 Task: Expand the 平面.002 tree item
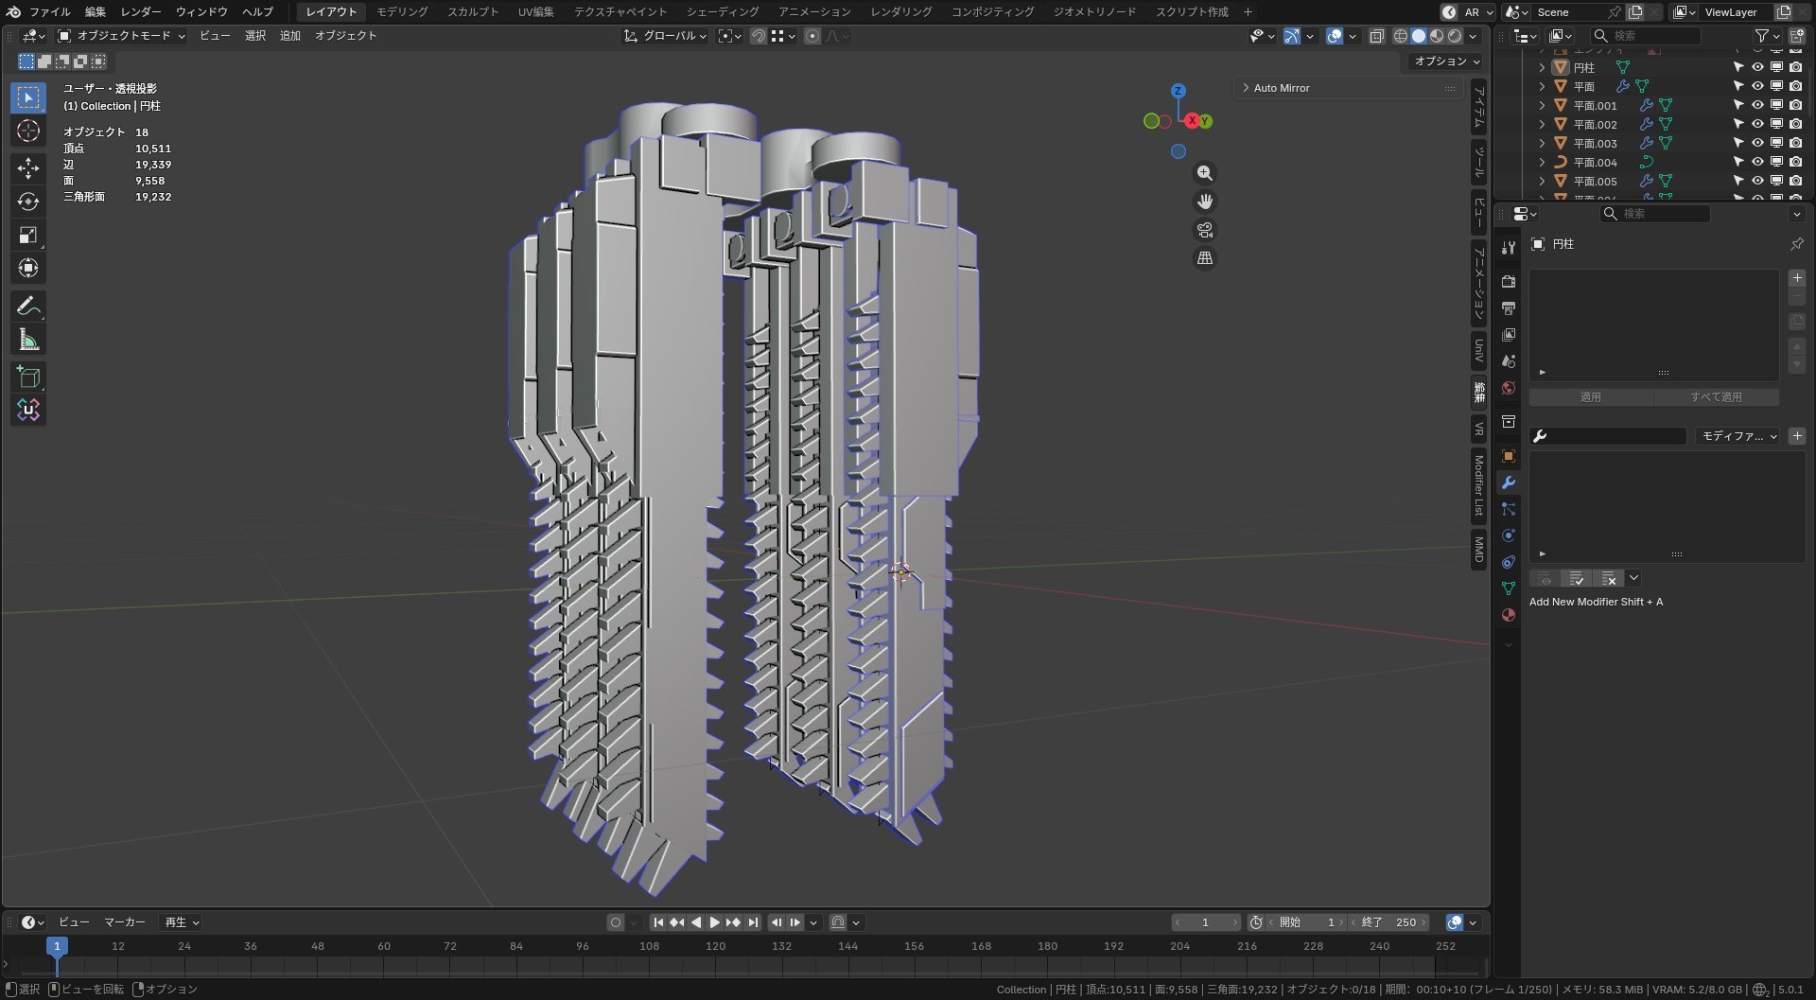point(1542,124)
